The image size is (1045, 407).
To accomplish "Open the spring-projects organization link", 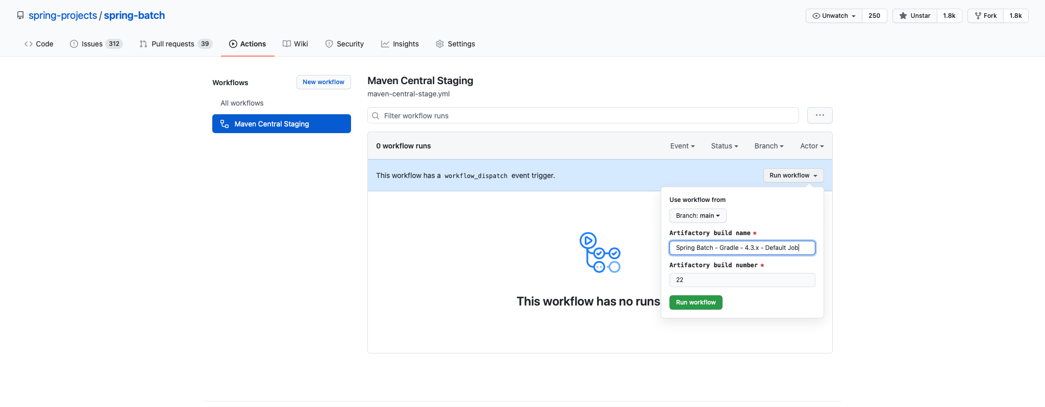I will pos(63,15).
